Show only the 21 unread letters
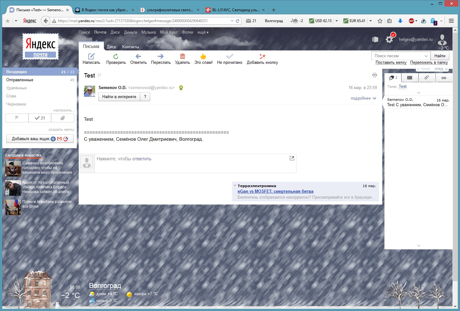 [40, 118]
